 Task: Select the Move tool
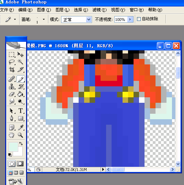(20, 54)
